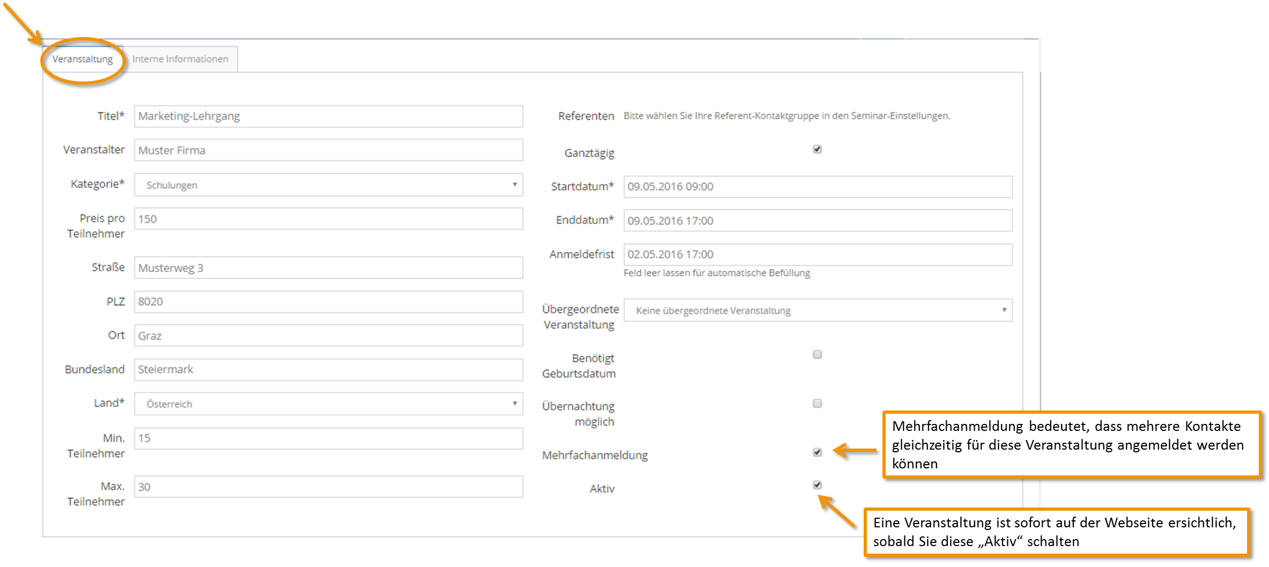Screen dimensions: 1269x567
Task: Open the Veranstaltung tab
Action: click(x=83, y=59)
